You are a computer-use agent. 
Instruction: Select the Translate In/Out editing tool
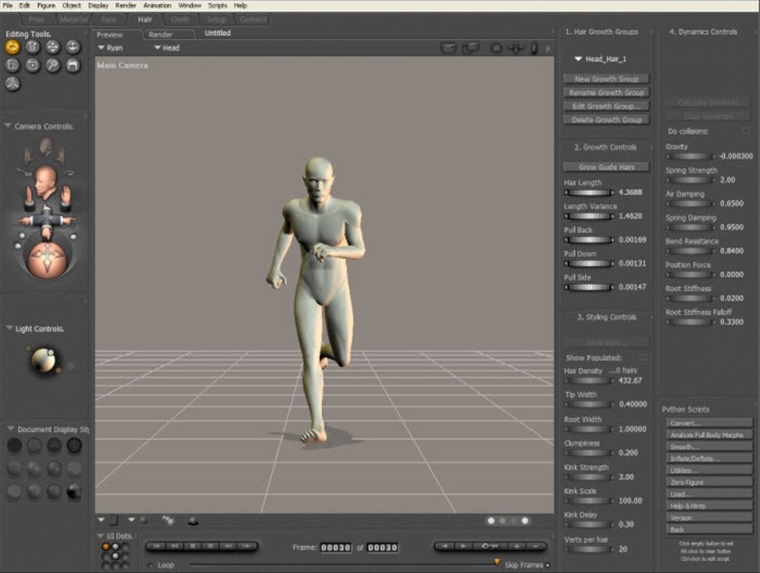[x=72, y=47]
